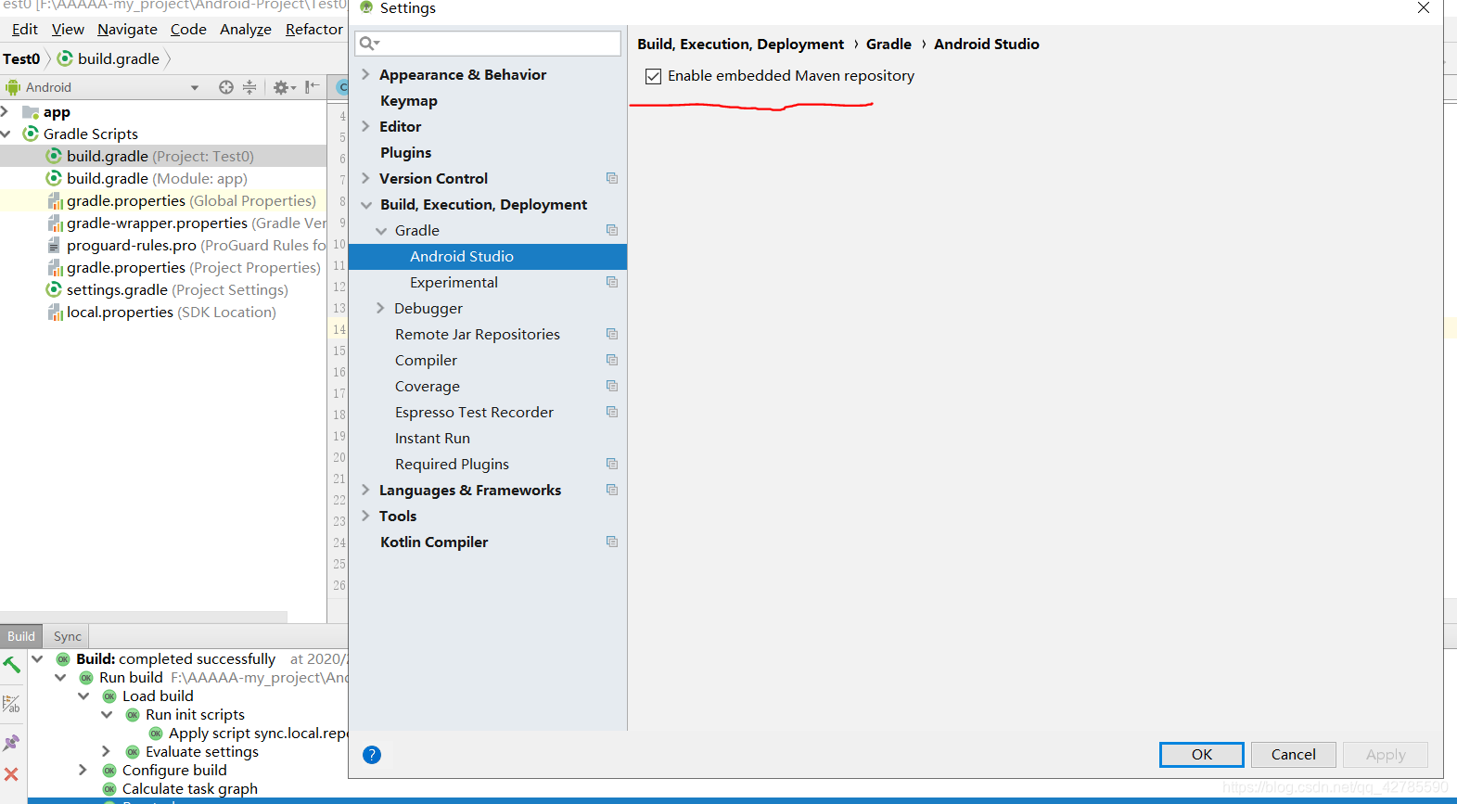Click collapse all icon in project panel

coord(249,87)
